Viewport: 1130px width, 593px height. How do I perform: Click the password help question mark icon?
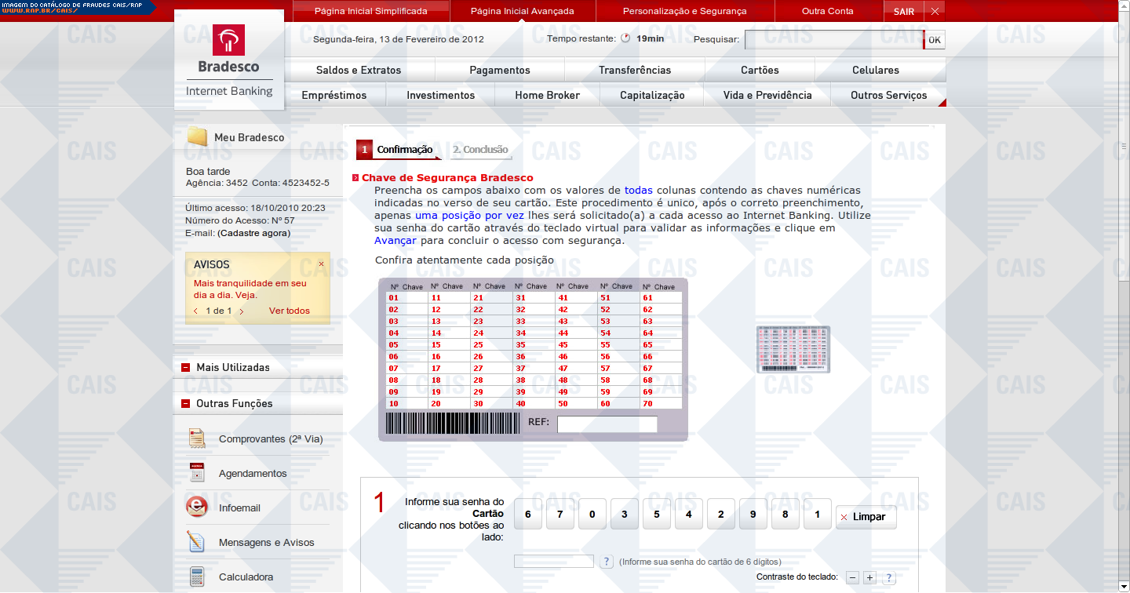[607, 562]
